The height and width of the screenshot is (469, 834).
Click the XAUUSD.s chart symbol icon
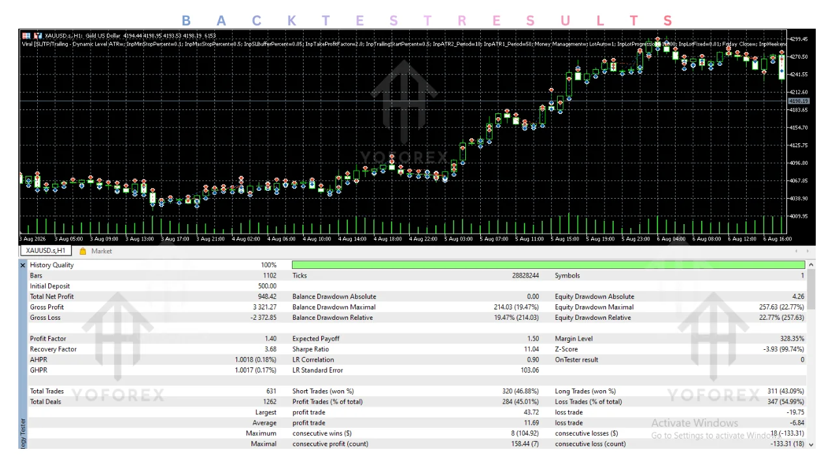click(26, 35)
